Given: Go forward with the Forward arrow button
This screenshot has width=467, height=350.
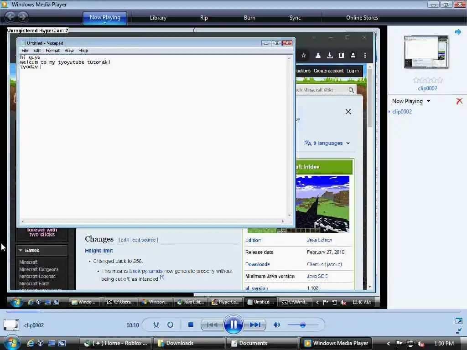Looking at the screenshot, I should point(23,17).
